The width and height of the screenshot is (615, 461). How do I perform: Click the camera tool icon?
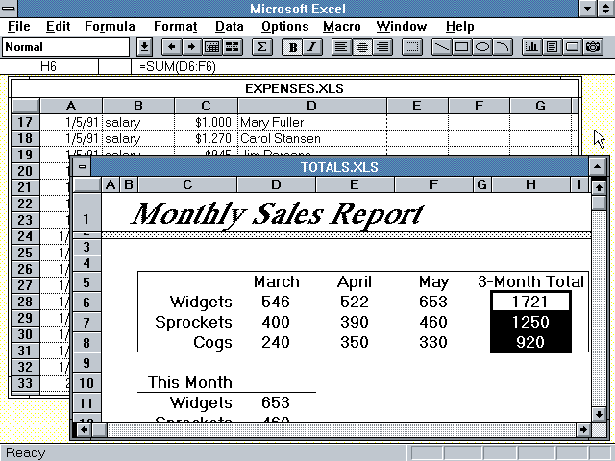[x=593, y=46]
